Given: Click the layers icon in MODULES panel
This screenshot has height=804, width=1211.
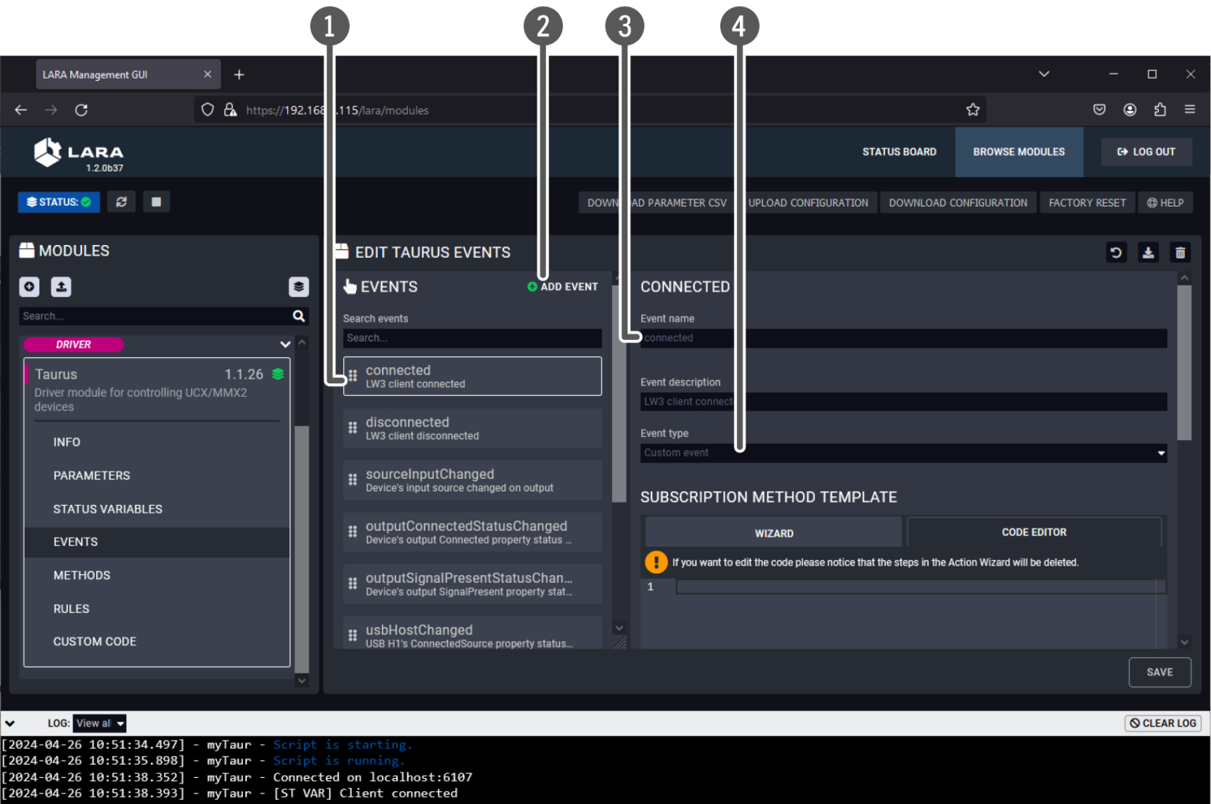Looking at the screenshot, I should click(298, 287).
